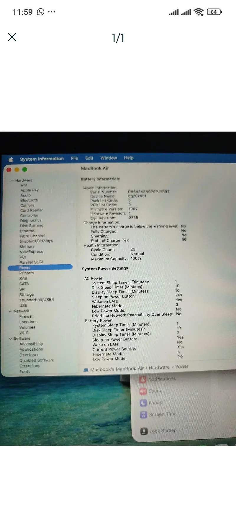The height and width of the screenshot is (524, 236).
Task: Select Disabled Software in the sidebar
Action: (x=37, y=360)
